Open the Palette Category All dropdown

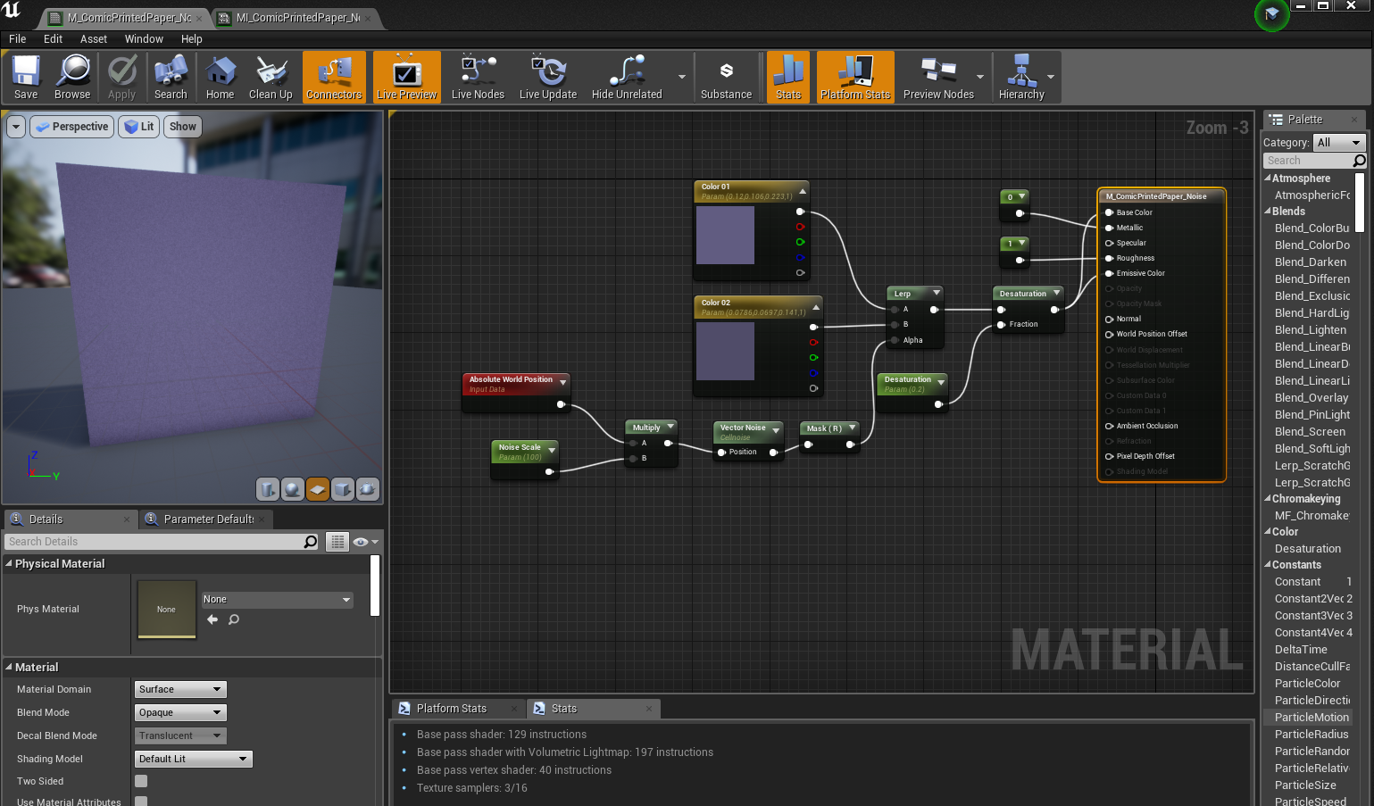coord(1339,143)
